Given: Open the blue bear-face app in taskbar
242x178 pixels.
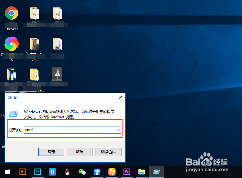Looking at the screenshot, I should point(52,172).
